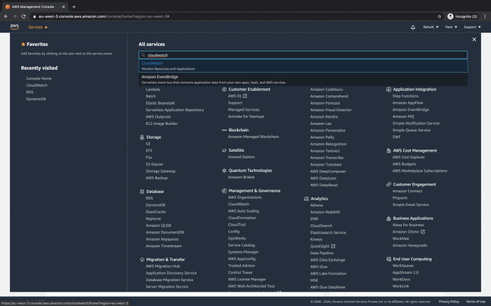Click the search magnifier icon in services box
This screenshot has width=491, height=306.
click(x=143, y=55)
